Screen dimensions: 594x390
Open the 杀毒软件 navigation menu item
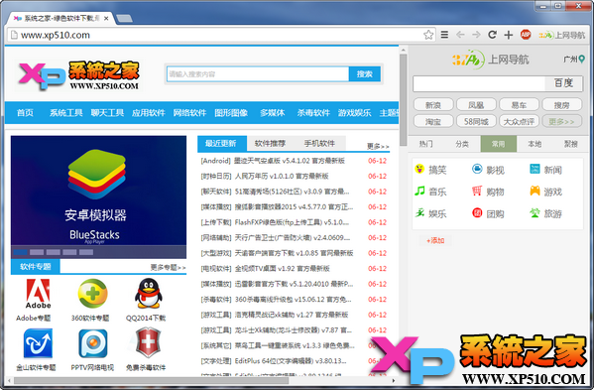tap(313, 112)
